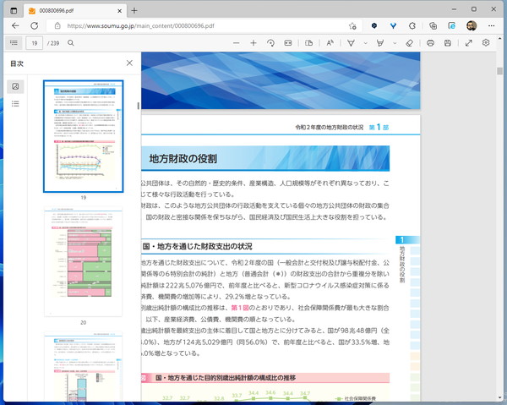Viewport: 507px width, 405px height.
Task: Start the Read aloud tool
Action: point(332,42)
